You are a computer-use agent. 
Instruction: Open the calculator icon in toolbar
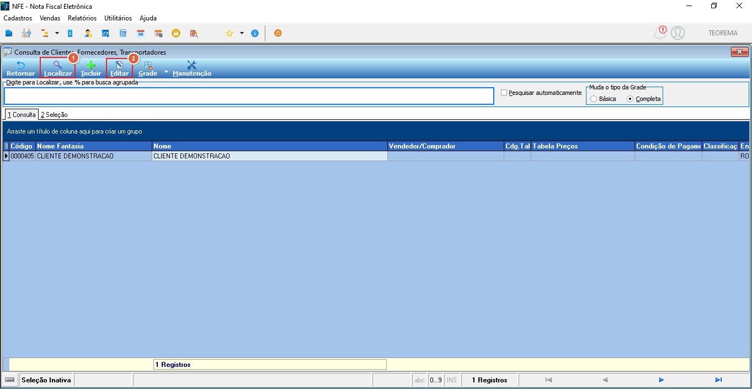[x=123, y=33]
